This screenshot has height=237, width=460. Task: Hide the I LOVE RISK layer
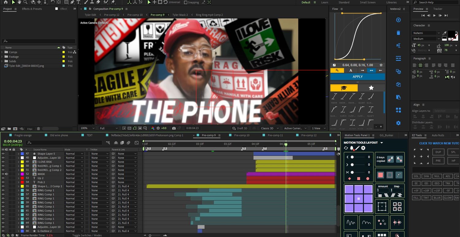(3, 162)
